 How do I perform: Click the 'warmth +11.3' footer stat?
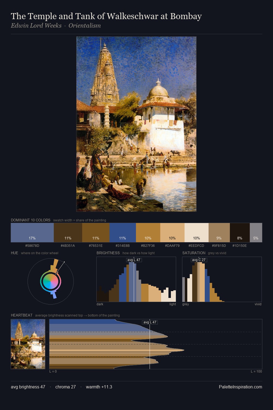tap(99, 387)
